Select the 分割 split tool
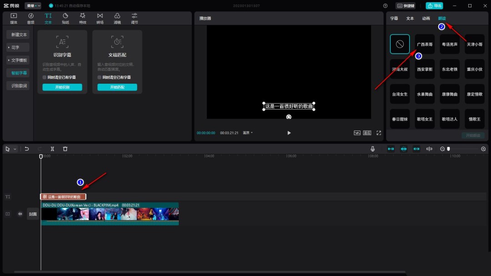This screenshot has width=491, height=276. tap(52, 149)
